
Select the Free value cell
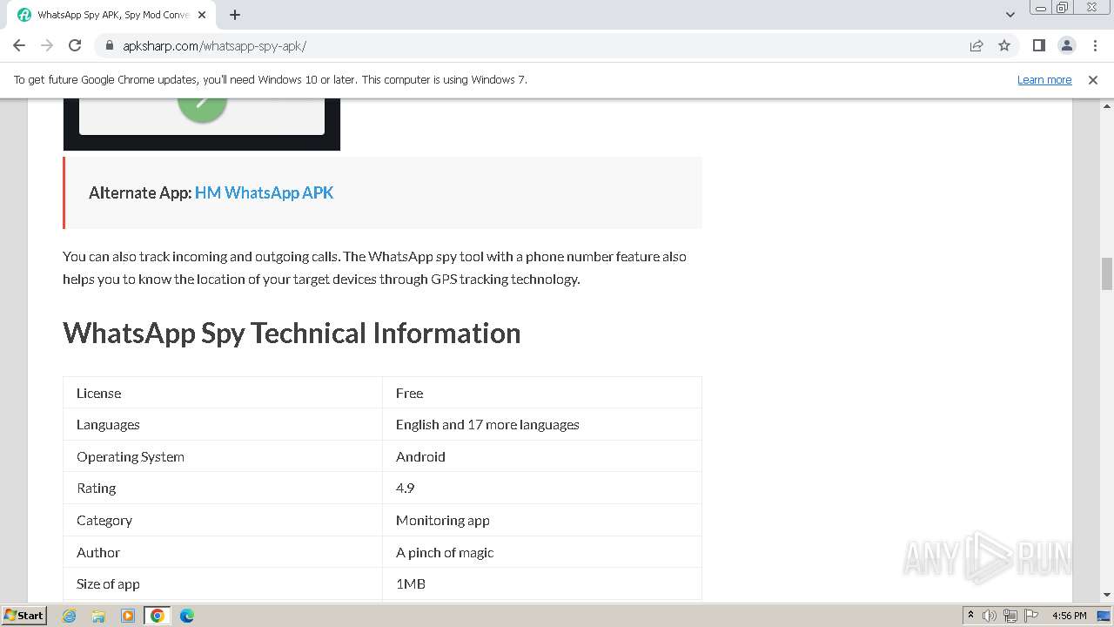point(542,393)
